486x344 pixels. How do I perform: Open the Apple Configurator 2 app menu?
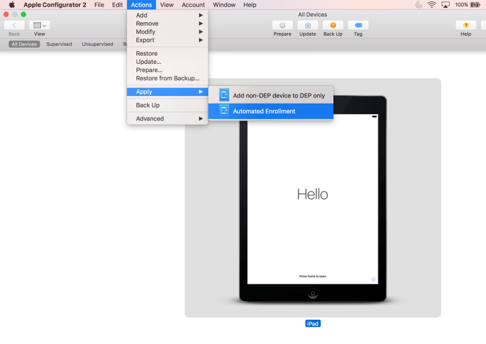click(x=55, y=5)
